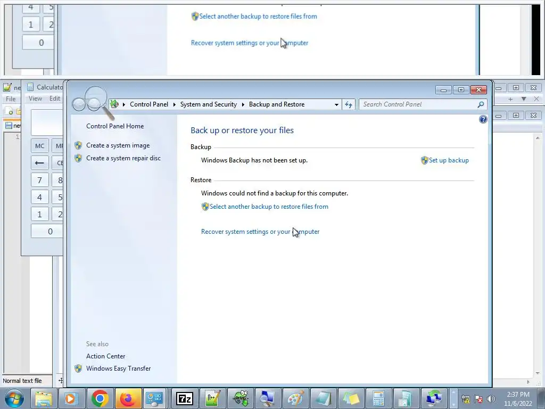545x409 pixels.
Task: Click the MC button in the Calculator window
Action: (x=39, y=146)
